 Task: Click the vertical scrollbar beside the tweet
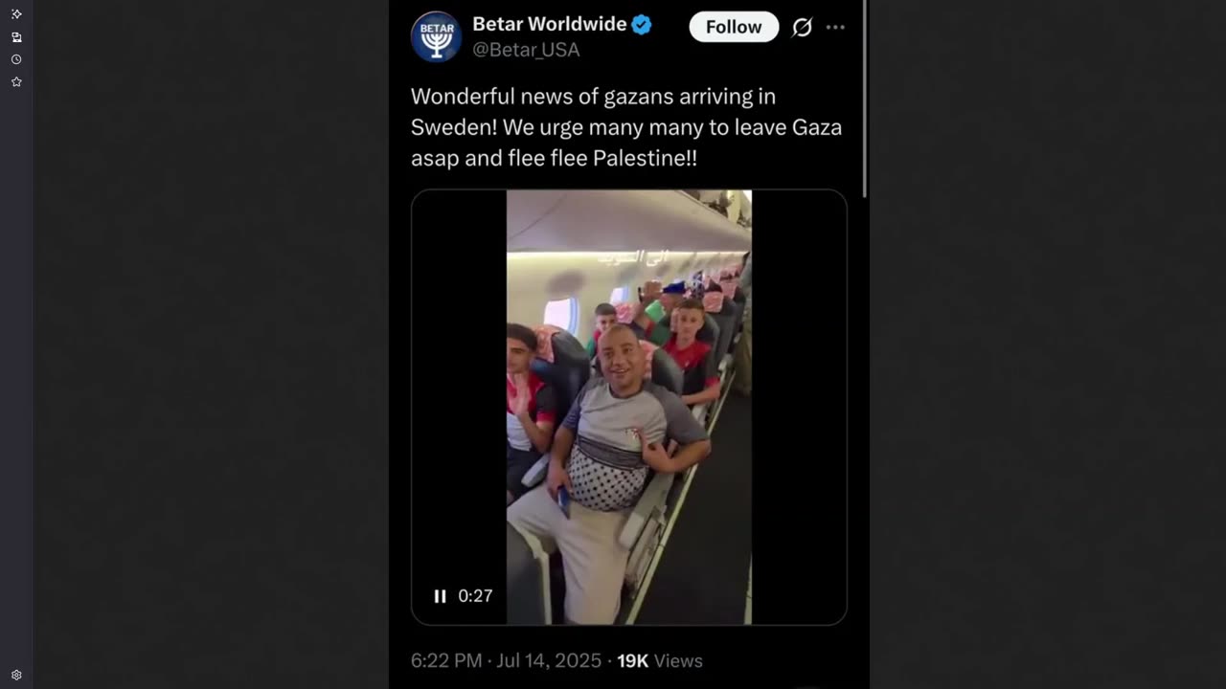click(x=866, y=99)
